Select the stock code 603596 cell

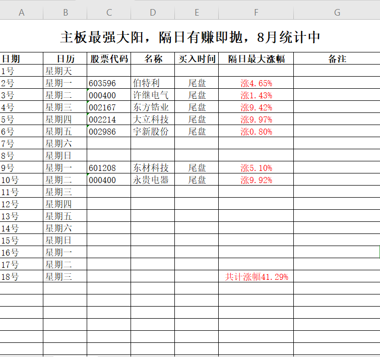109,83
